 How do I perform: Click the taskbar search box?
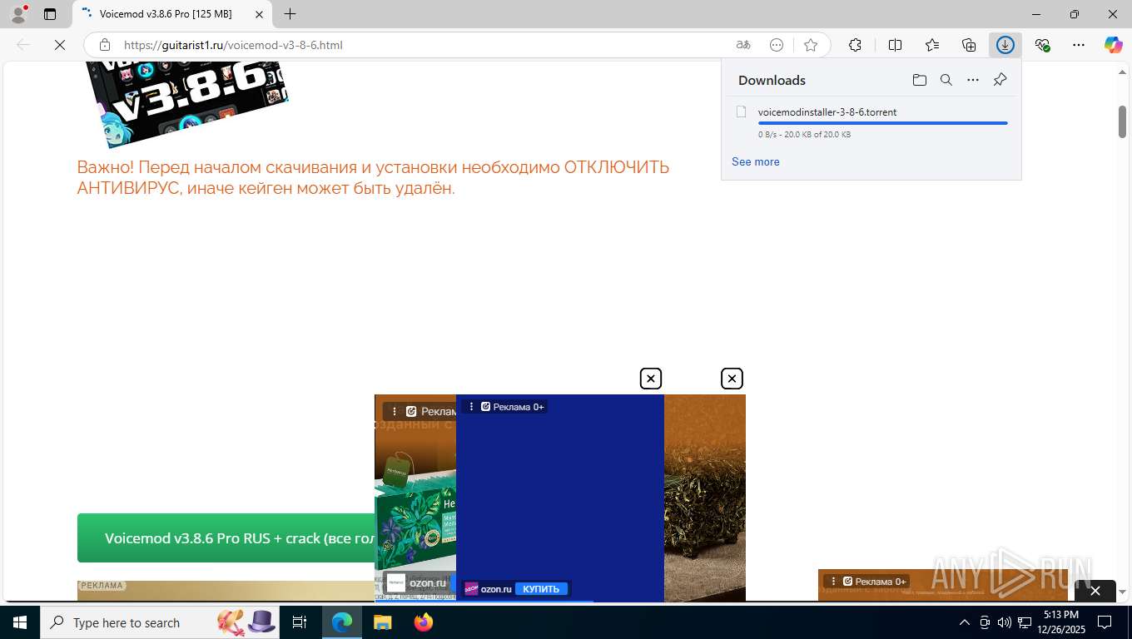tap(160, 622)
